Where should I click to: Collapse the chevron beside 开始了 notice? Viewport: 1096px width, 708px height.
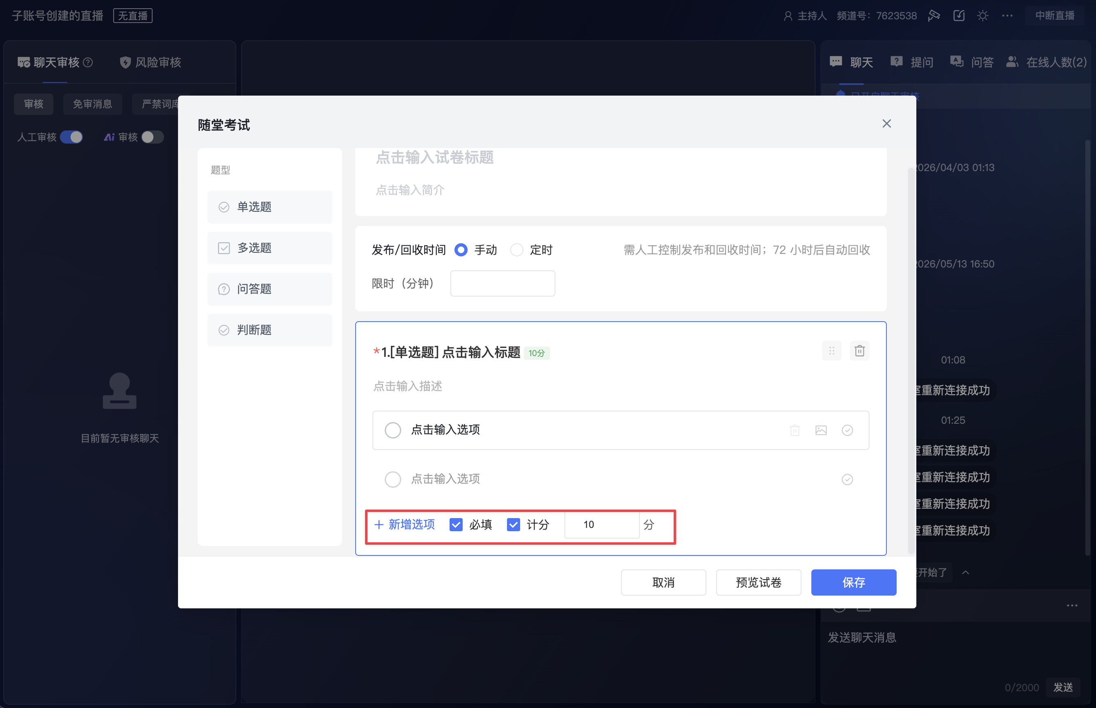click(966, 572)
